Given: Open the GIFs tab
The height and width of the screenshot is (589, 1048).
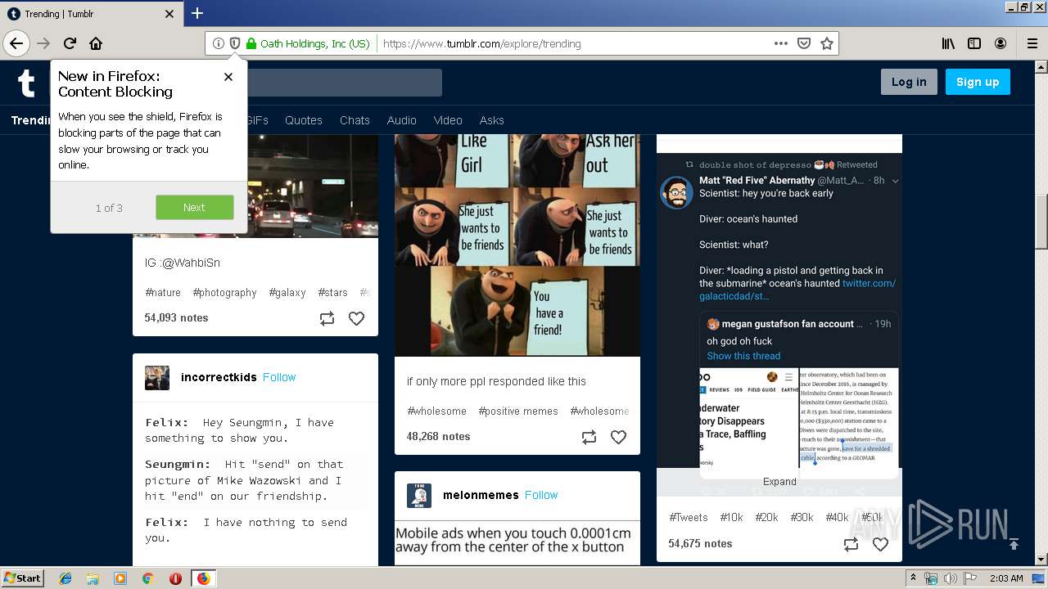Looking at the screenshot, I should coord(257,120).
